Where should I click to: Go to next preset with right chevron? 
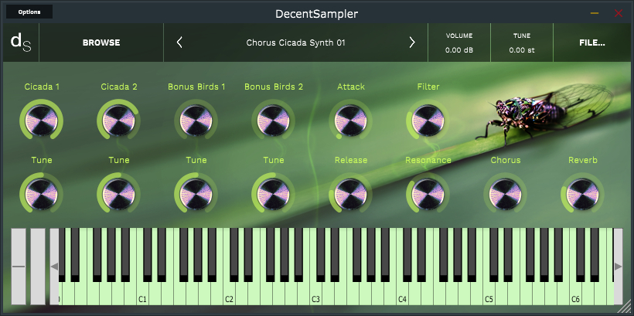coord(412,42)
